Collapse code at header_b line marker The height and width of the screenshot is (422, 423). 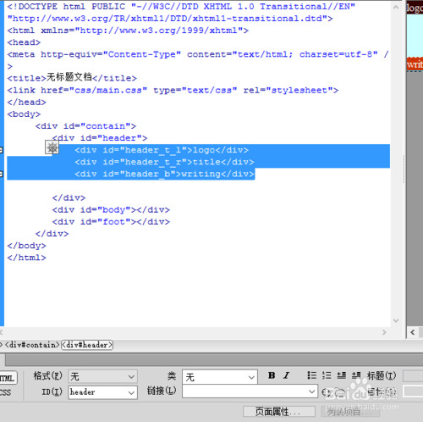pos(1,174)
